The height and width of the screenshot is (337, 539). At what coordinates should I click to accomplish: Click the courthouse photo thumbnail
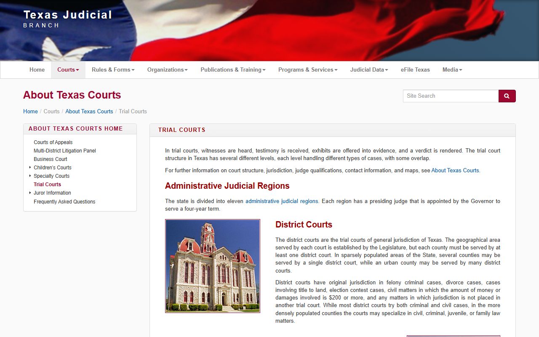213,266
